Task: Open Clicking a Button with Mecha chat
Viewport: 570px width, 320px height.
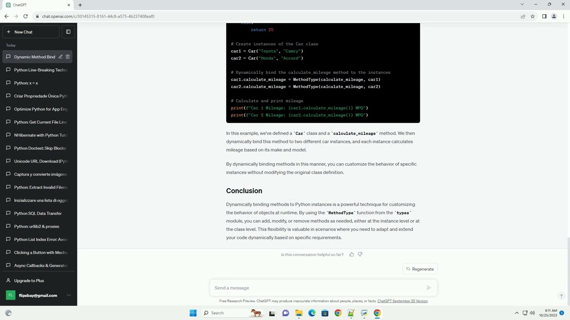Action: [x=38, y=252]
